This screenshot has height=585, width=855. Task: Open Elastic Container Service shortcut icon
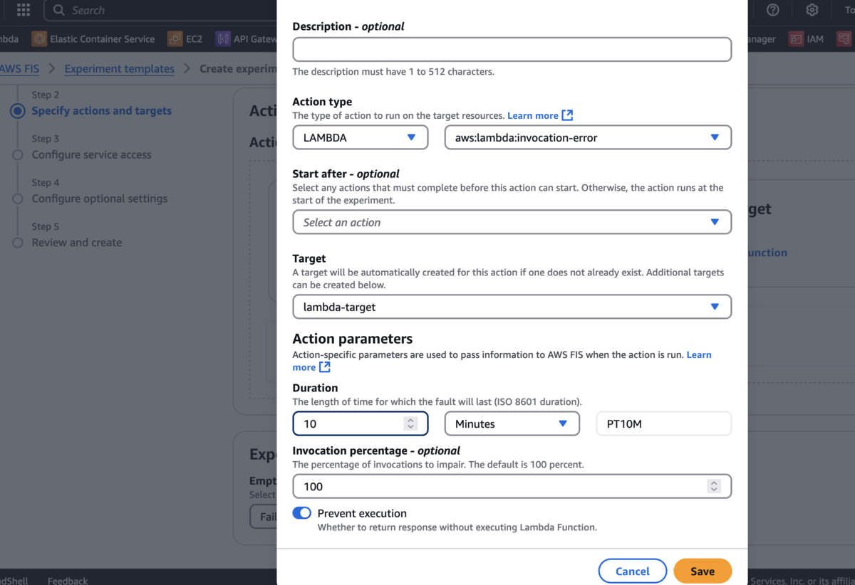click(39, 38)
